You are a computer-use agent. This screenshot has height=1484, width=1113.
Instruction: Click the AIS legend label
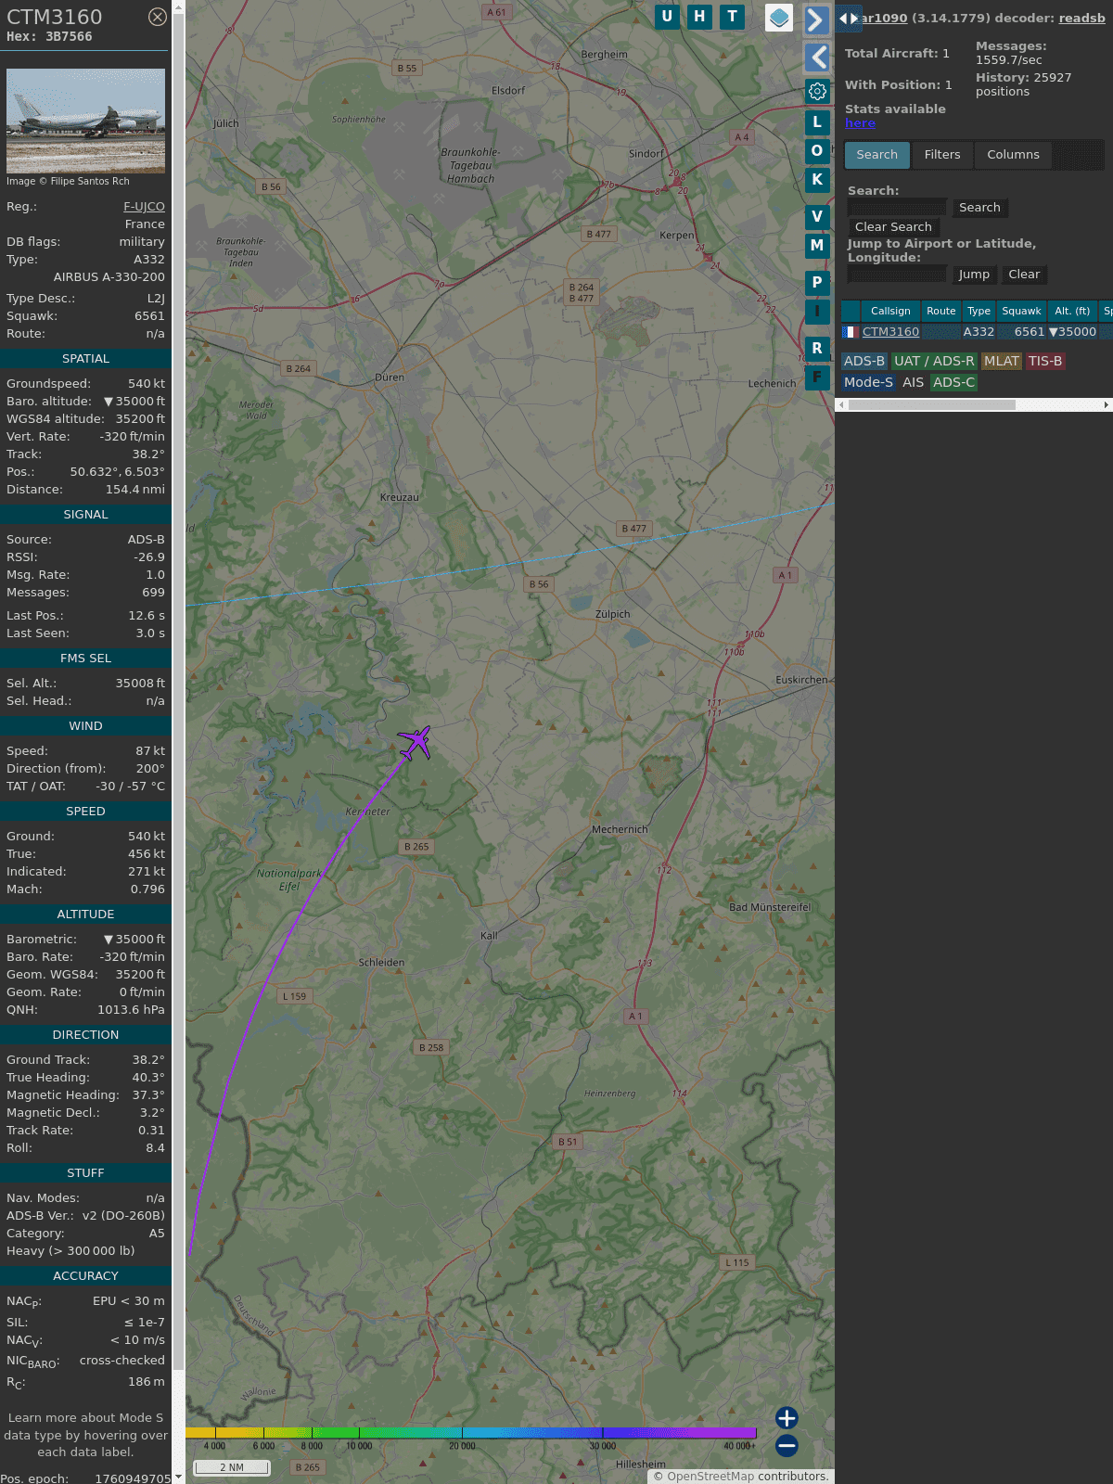point(913,382)
